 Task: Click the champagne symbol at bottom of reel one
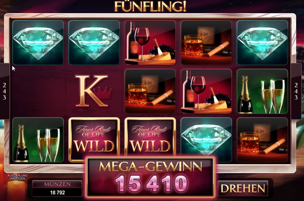38,140
